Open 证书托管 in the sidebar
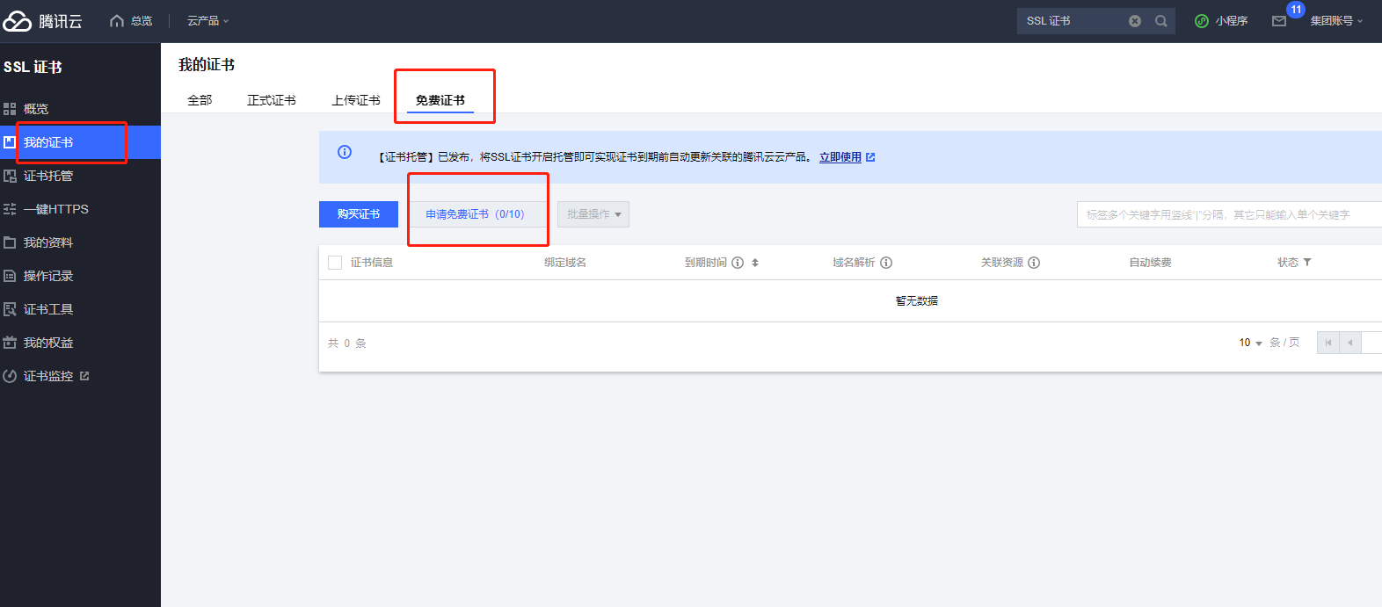The image size is (1382, 607). [x=48, y=176]
